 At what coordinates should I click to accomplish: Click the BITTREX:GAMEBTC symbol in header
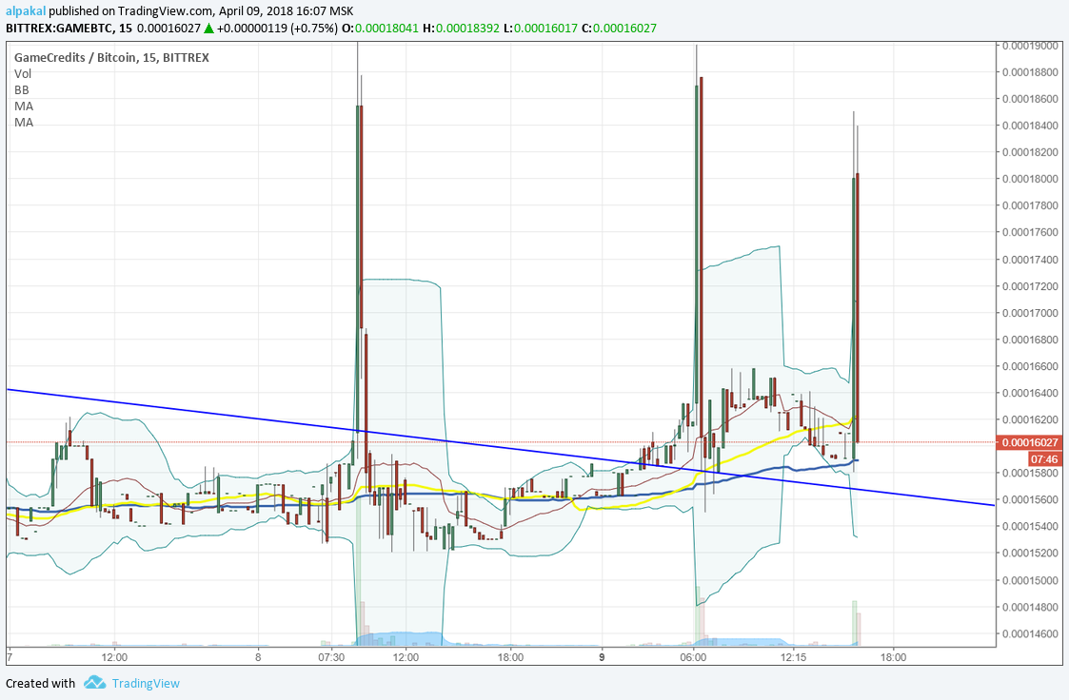point(60,28)
